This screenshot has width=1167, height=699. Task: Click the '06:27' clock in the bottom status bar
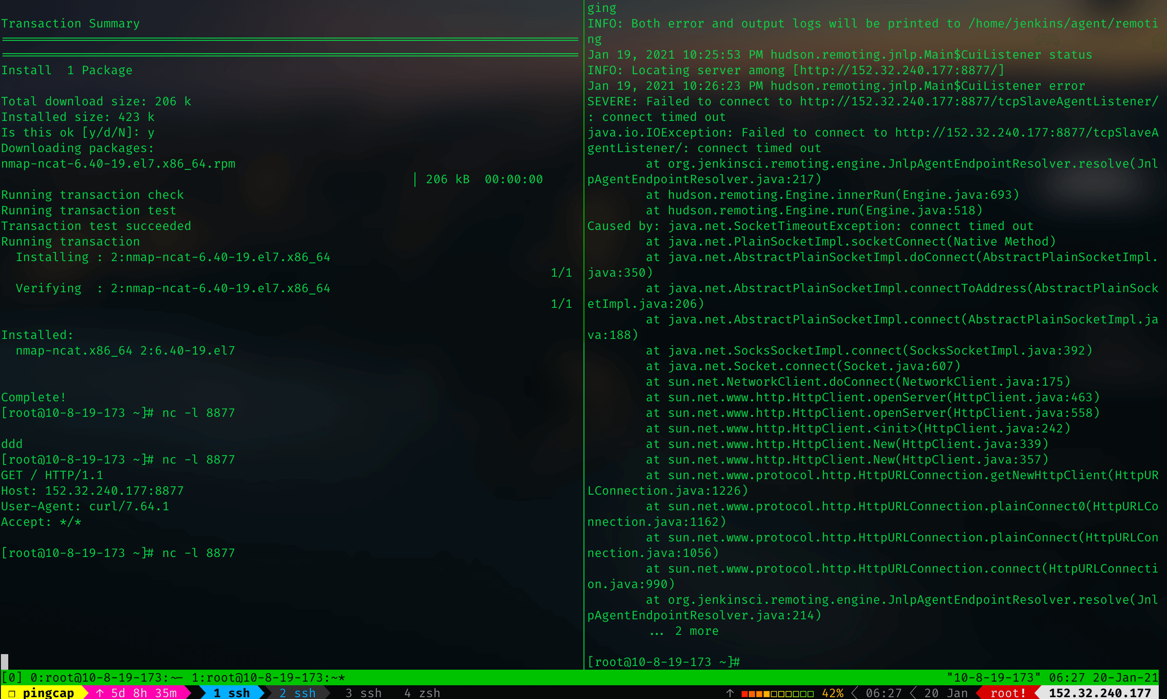click(883, 693)
